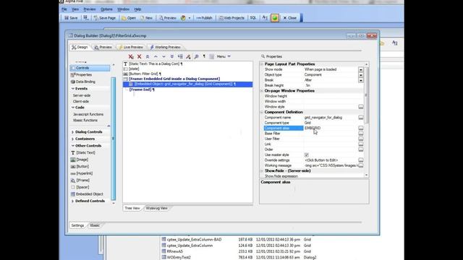Click the move down arrow icon
The width and height of the screenshot is (463, 260).
click(163, 56)
